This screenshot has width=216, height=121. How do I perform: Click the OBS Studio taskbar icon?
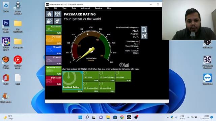[x=136, y=117]
